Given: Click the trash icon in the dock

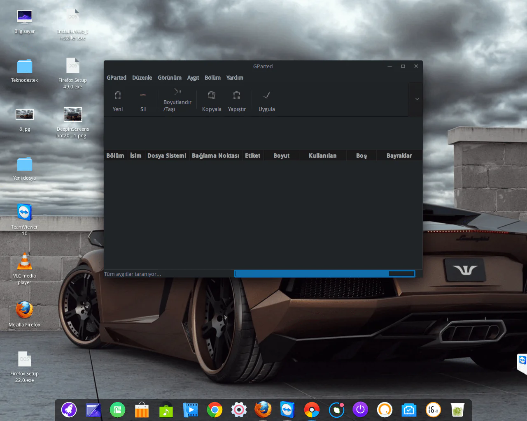Looking at the screenshot, I should coord(457,409).
